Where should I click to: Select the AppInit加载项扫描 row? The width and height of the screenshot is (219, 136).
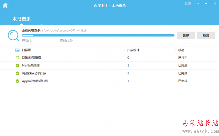(x=108, y=81)
